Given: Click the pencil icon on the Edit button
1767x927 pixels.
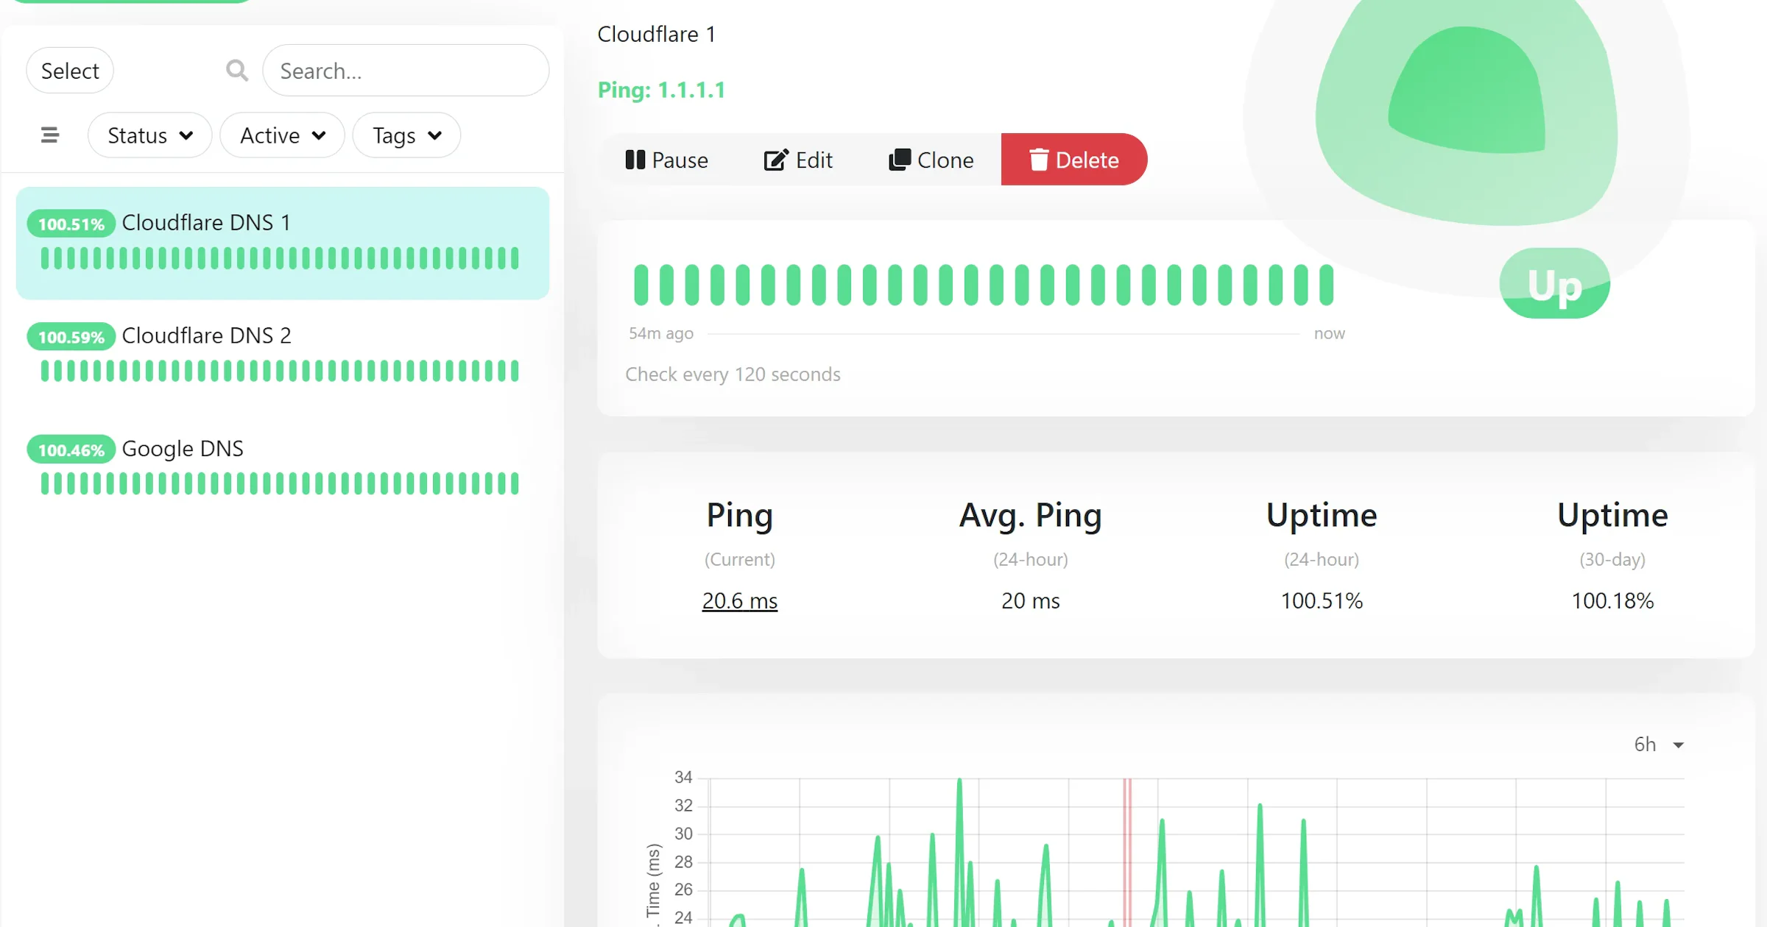Looking at the screenshot, I should [776, 160].
